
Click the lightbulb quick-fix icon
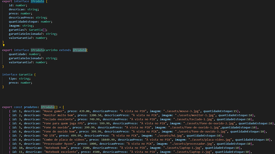[x=4, y=45]
